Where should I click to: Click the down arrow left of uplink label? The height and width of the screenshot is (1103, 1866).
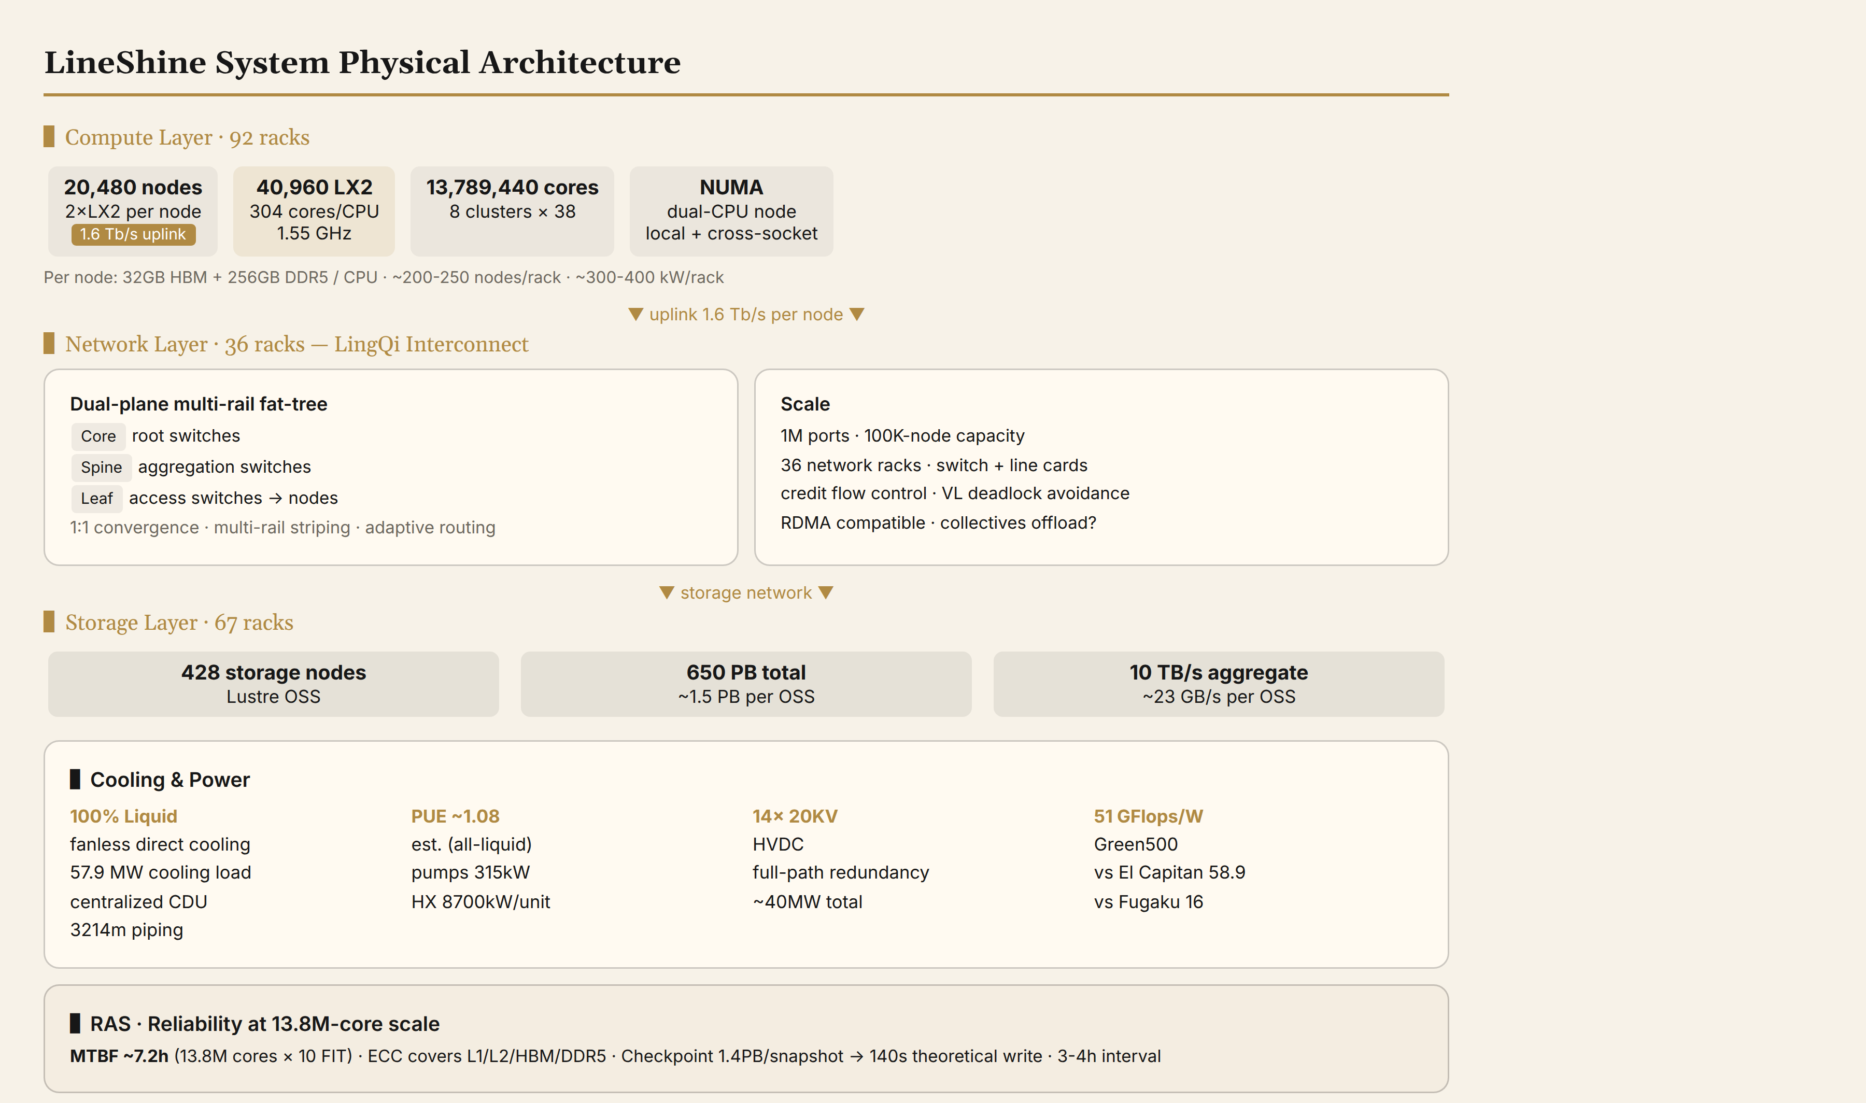(x=636, y=315)
